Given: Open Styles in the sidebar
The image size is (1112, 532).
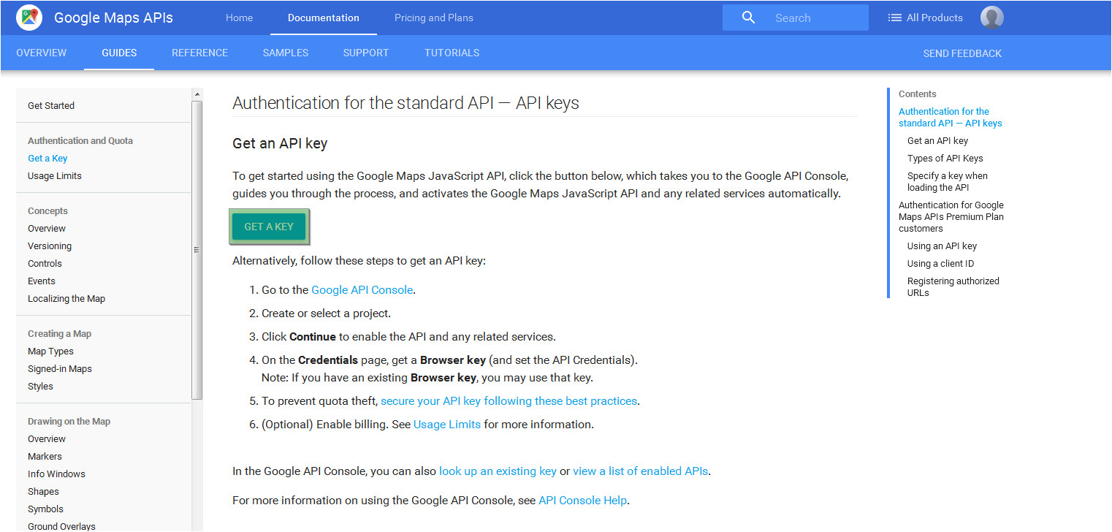Looking at the screenshot, I should click(x=40, y=387).
